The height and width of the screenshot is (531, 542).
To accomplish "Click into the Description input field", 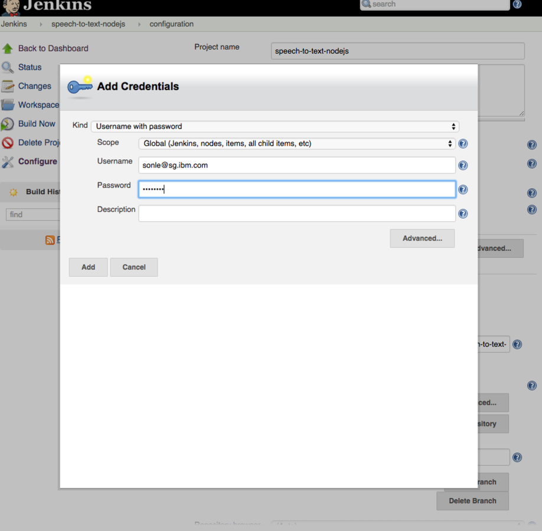I will [x=297, y=214].
